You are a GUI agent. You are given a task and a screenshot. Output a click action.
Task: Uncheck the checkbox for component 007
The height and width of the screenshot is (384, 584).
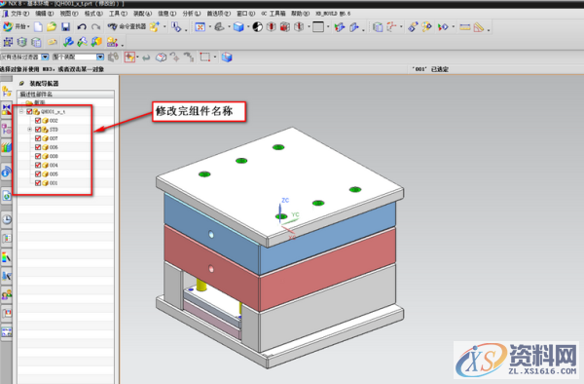tap(38, 138)
